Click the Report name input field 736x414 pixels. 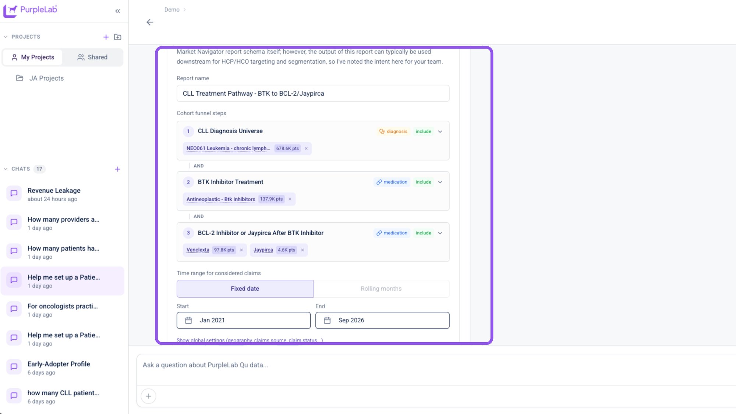(x=313, y=93)
